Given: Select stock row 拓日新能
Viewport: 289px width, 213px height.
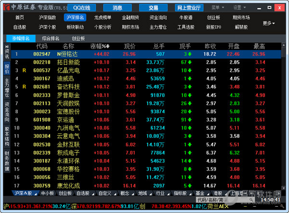Looking at the screenshot, I should click(x=146, y=62).
